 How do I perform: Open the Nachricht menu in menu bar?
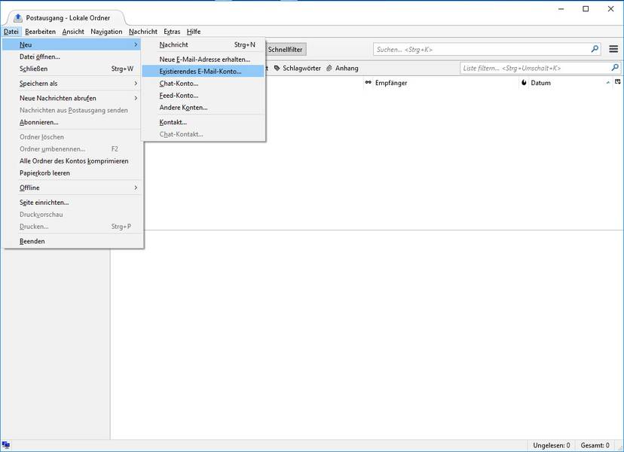[143, 32]
